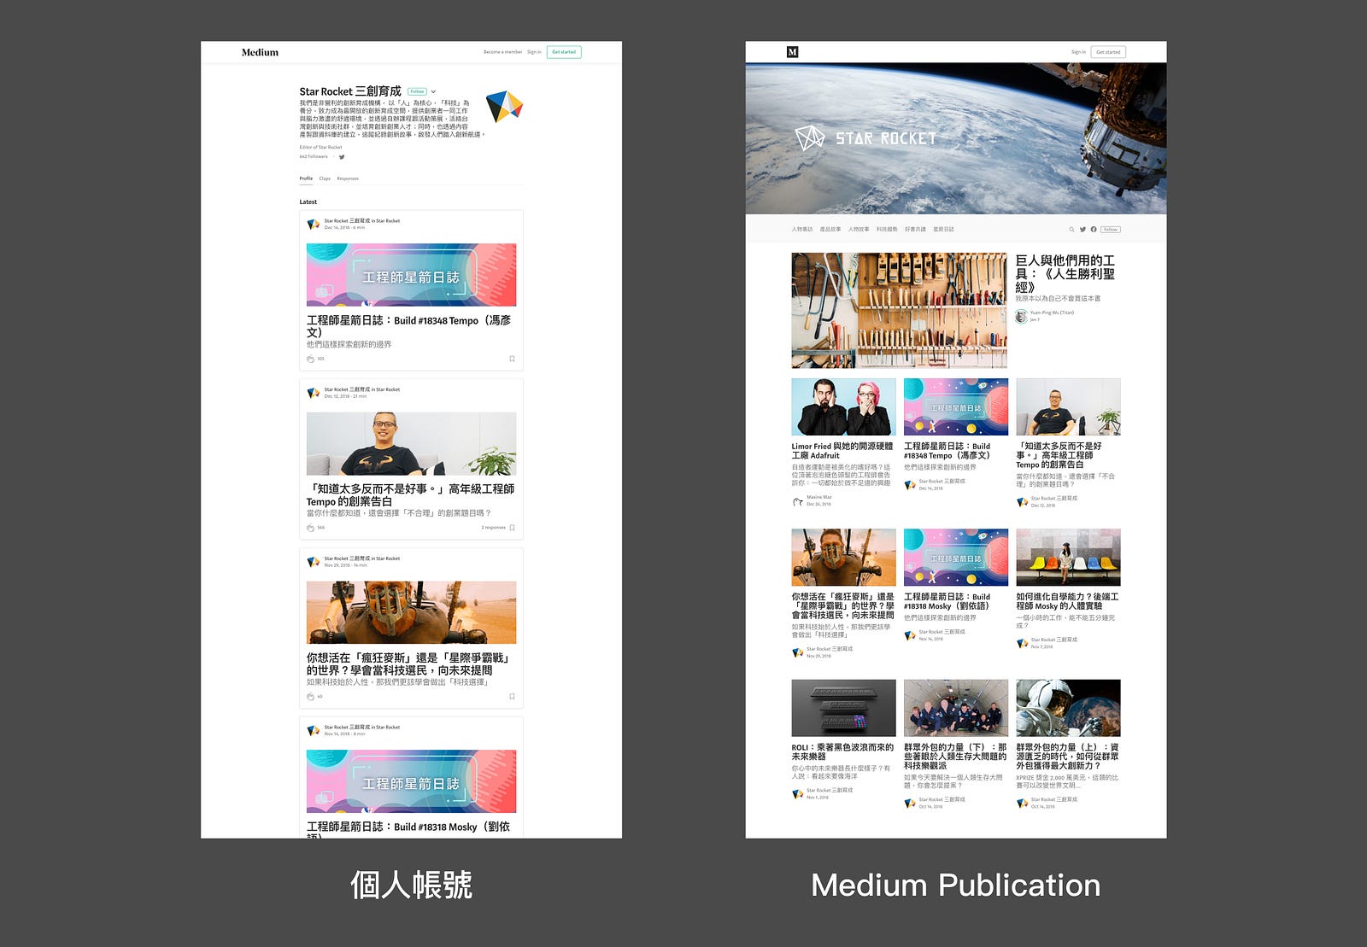
Task: Open author avatar under 如何進化自學能力 article
Action: pyautogui.click(x=1022, y=643)
